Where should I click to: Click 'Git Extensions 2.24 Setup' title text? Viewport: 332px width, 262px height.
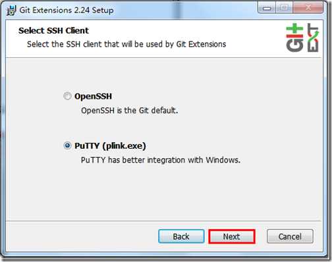point(67,11)
